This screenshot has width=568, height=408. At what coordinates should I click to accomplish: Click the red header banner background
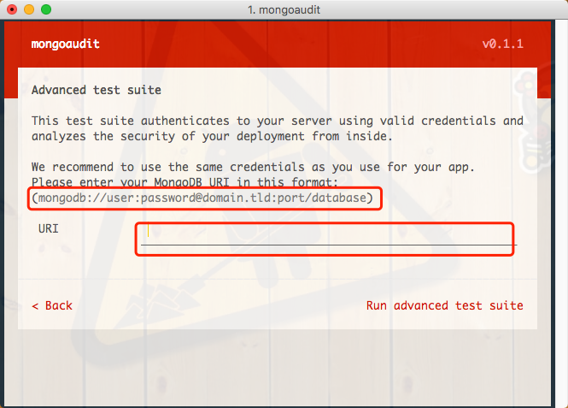[x=278, y=44]
